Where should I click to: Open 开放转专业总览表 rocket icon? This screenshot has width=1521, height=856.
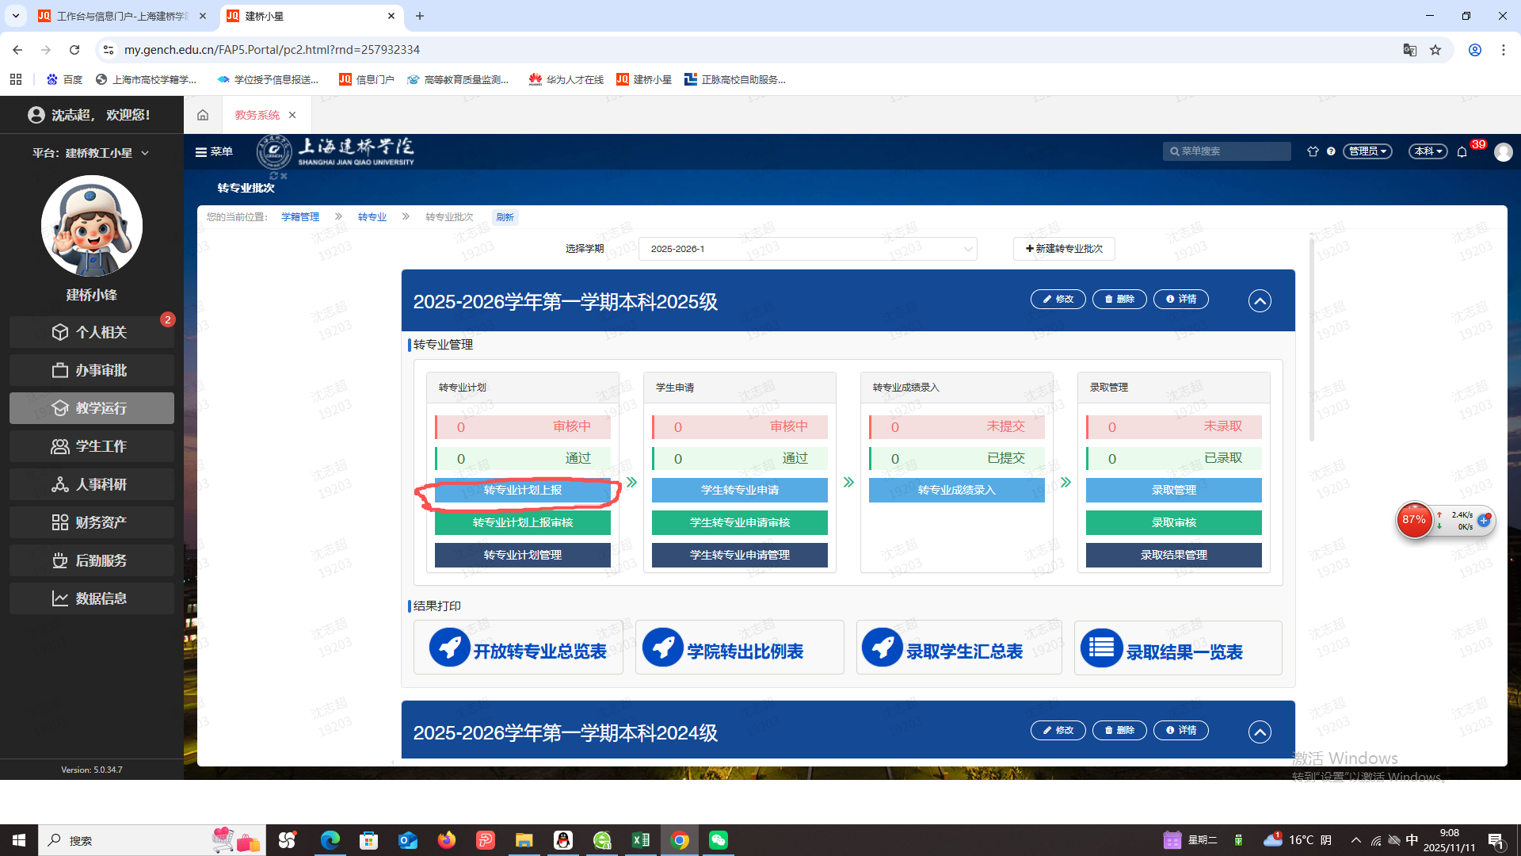tap(449, 647)
